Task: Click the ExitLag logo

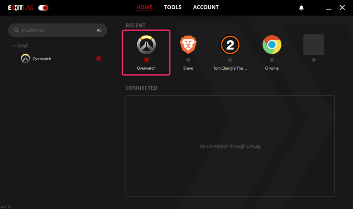Action: (21, 8)
